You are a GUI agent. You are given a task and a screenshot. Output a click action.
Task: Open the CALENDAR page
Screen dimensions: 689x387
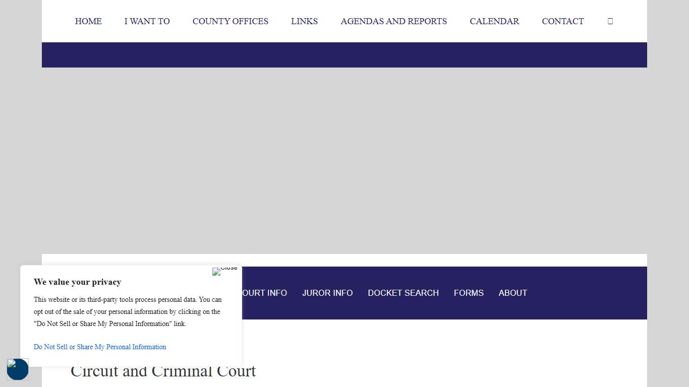(494, 21)
